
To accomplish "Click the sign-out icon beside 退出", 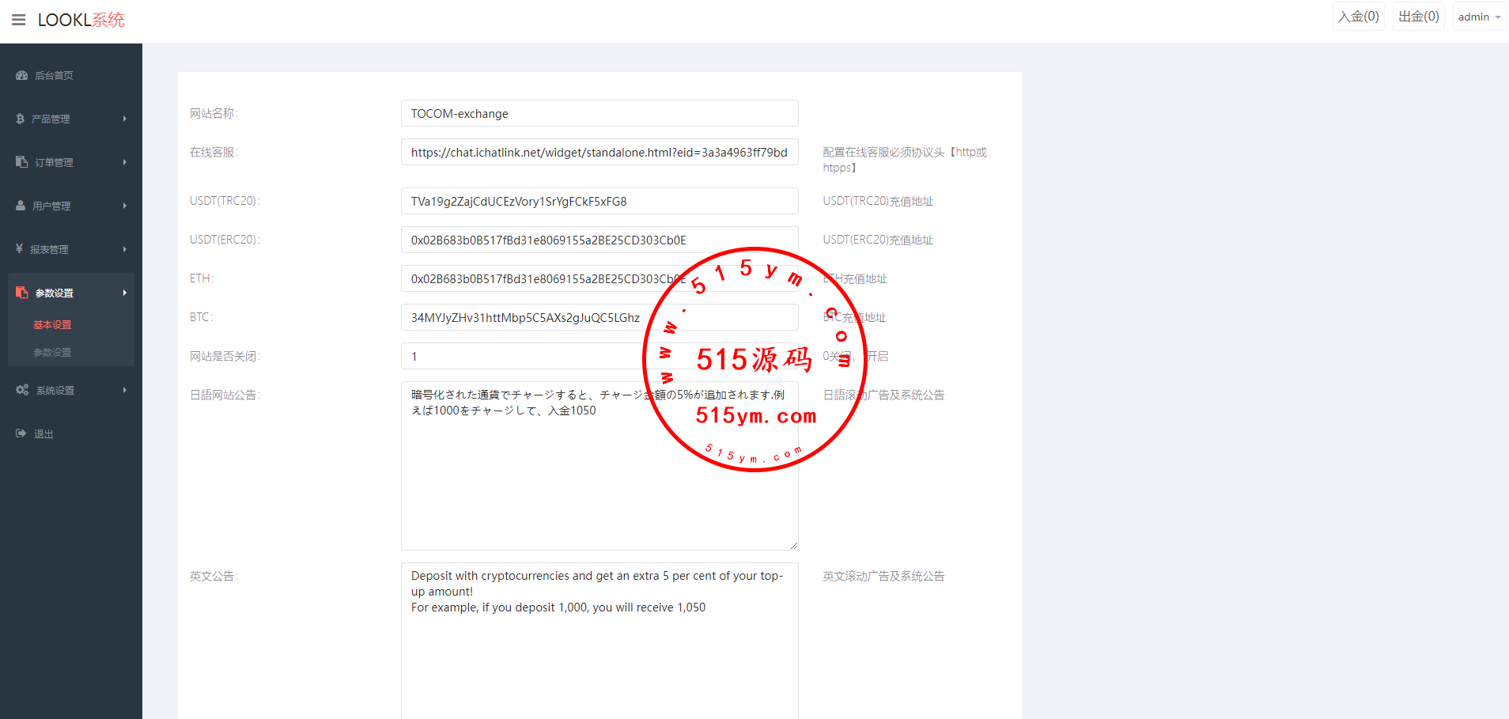I will 21,433.
